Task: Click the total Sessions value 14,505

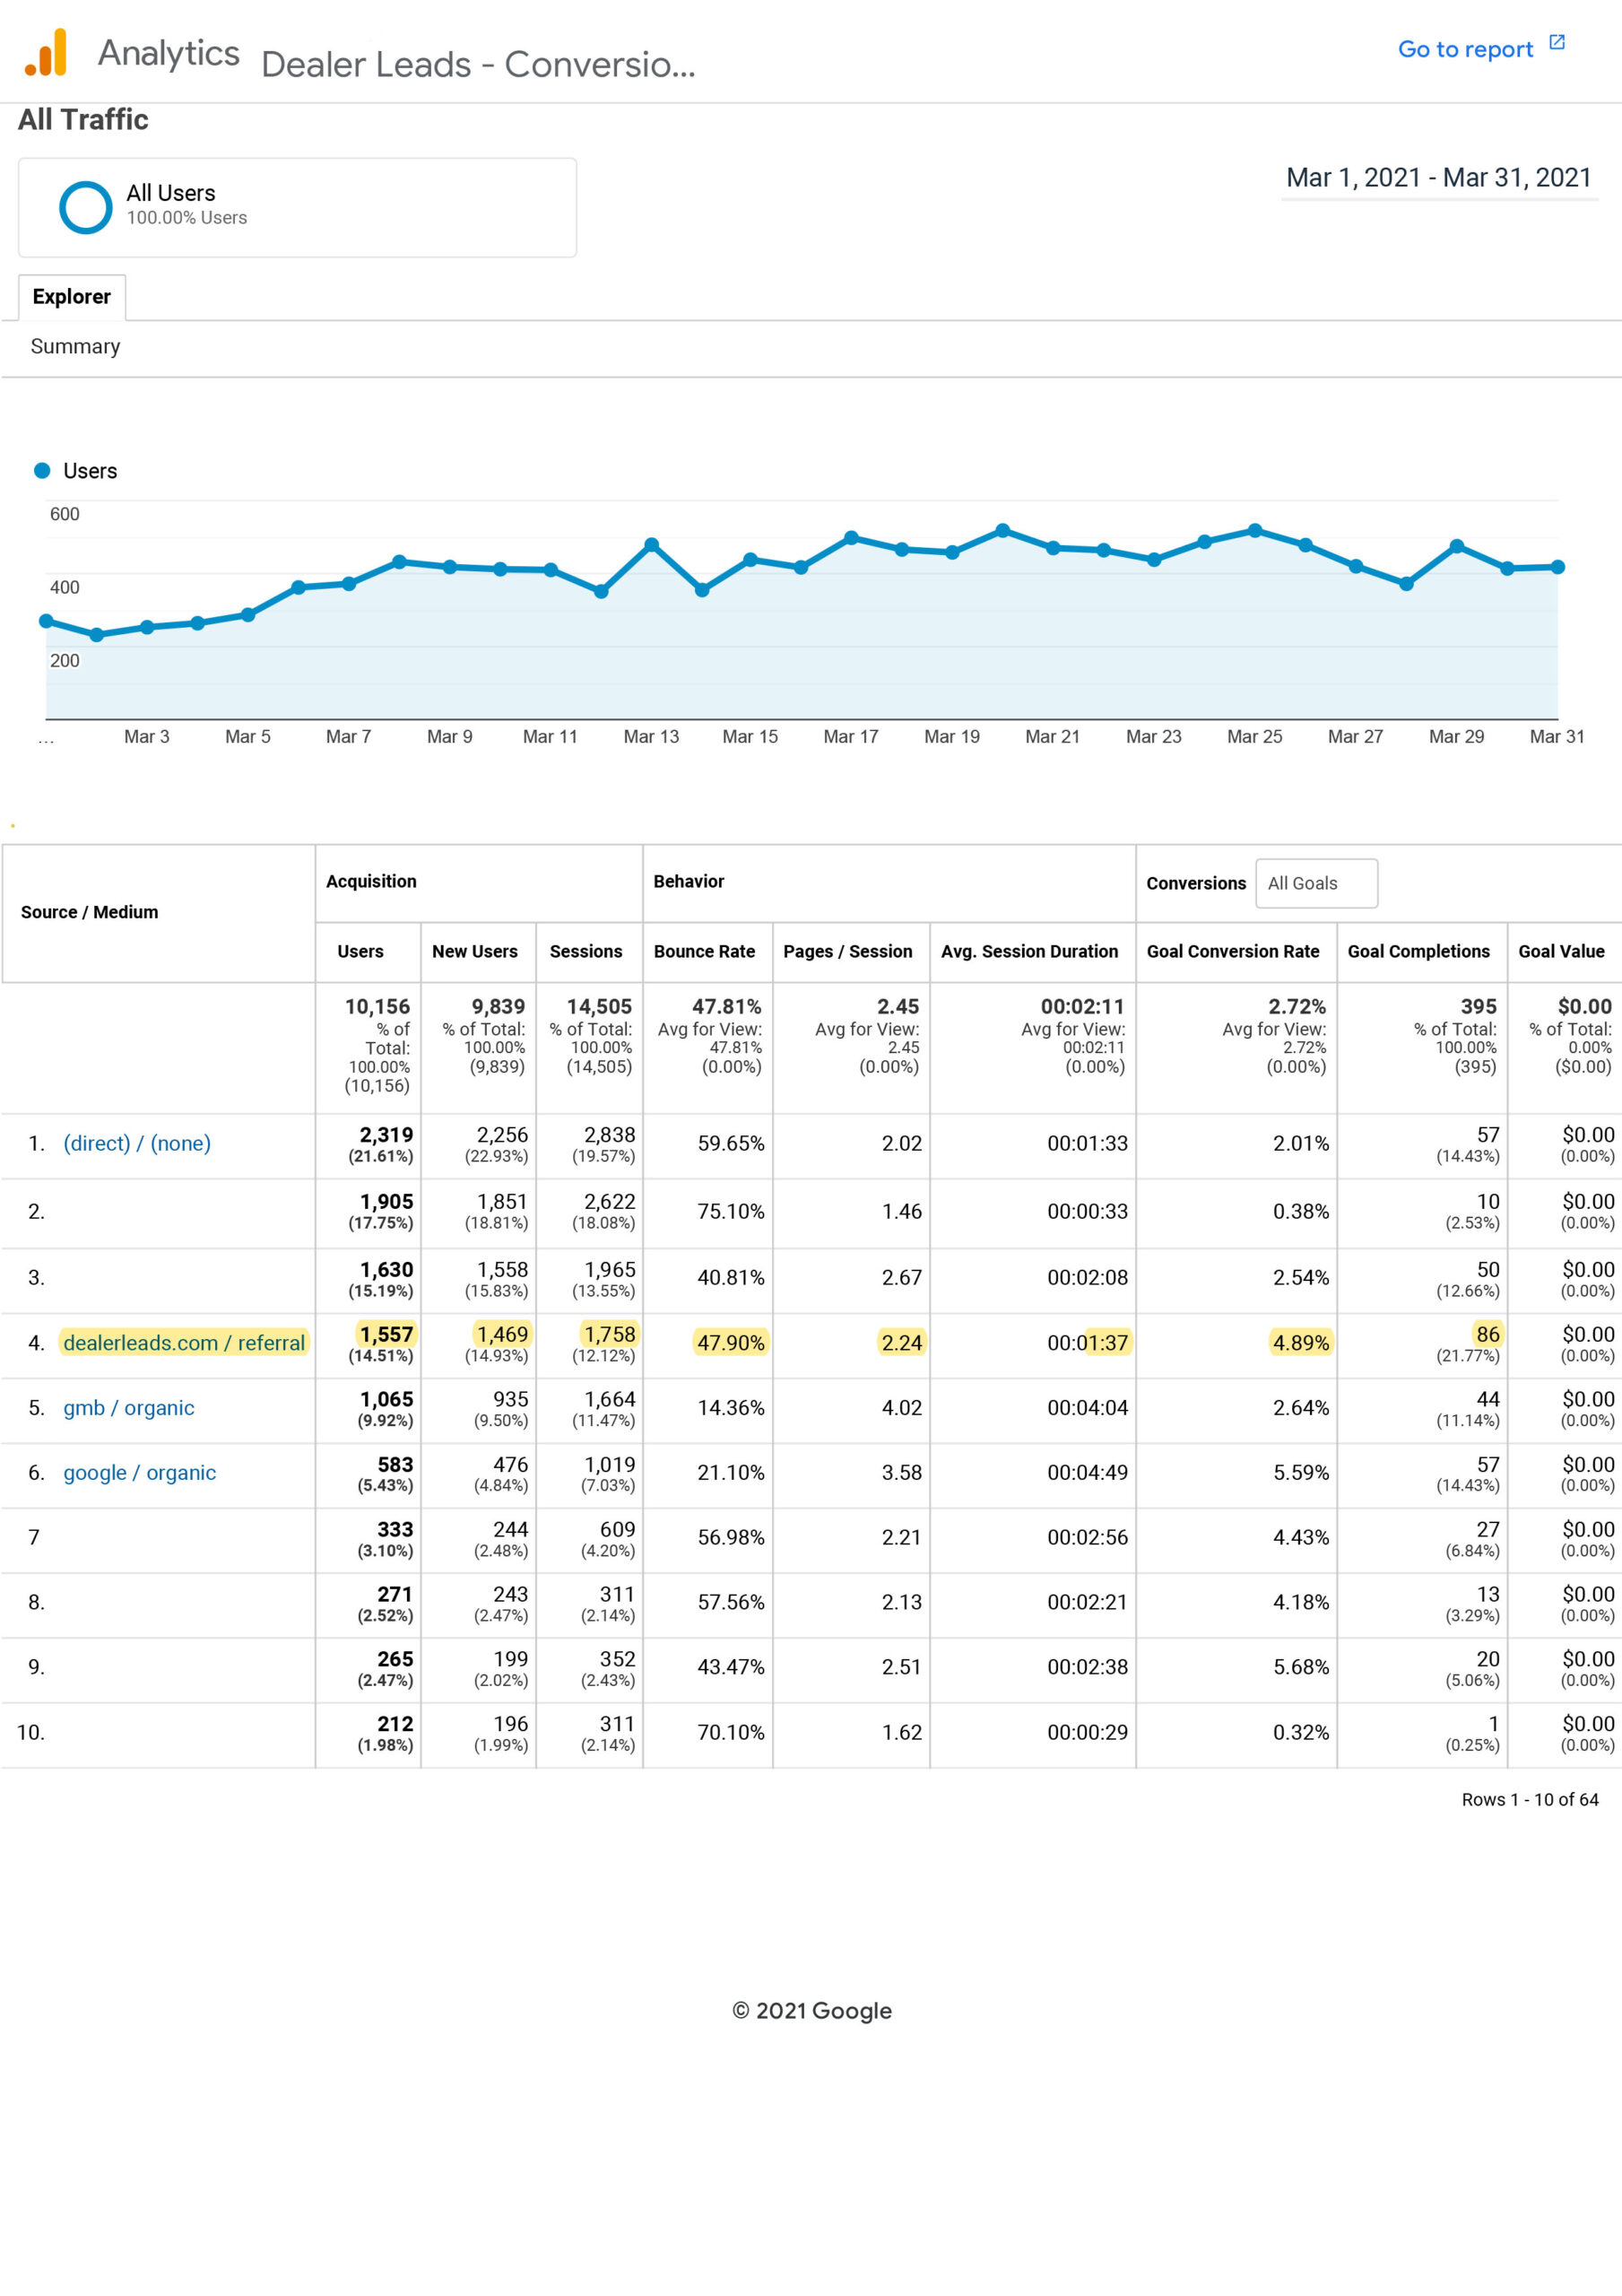Action: point(600,1006)
